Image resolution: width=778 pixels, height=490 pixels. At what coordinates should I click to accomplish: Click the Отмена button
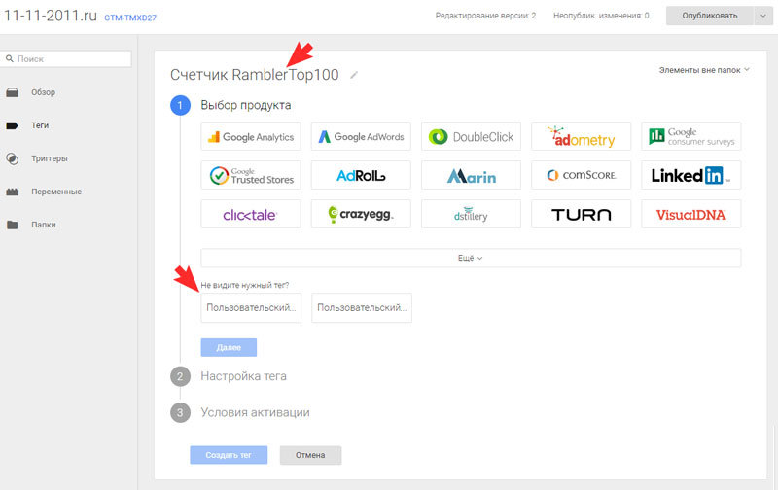click(x=310, y=455)
